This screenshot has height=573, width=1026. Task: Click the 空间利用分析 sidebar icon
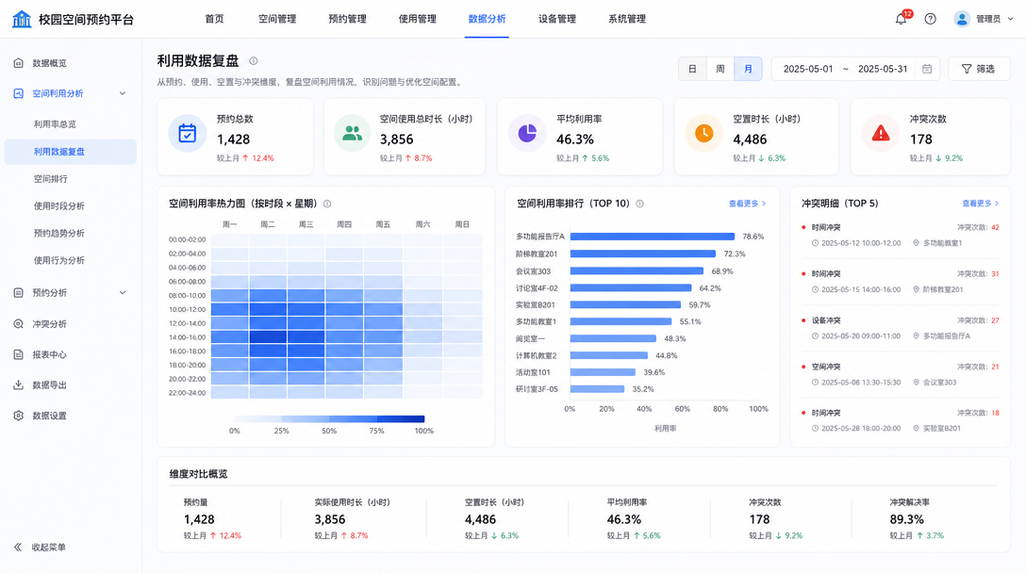coord(18,93)
